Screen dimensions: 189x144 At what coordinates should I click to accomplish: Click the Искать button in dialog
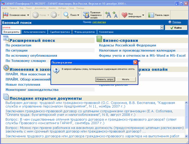point(126,79)
